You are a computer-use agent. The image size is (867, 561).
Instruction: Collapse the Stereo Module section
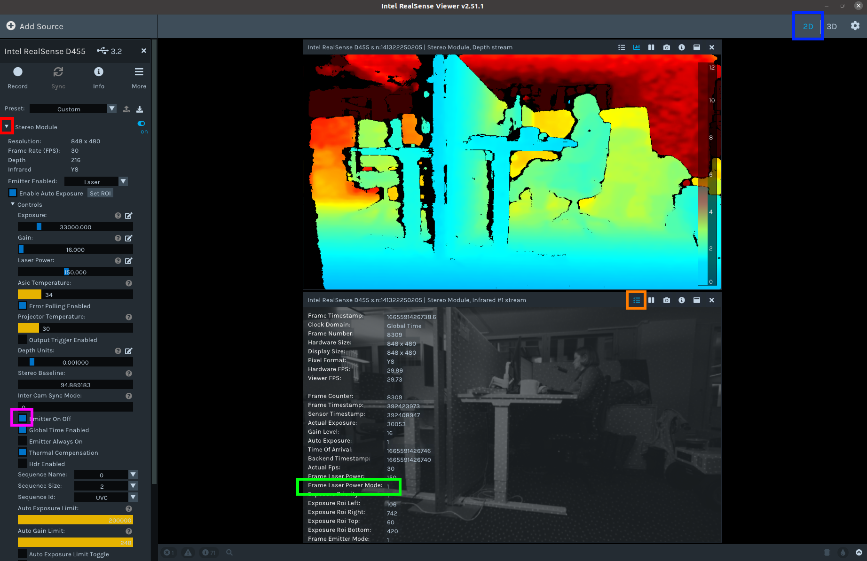tap(7, 126)
